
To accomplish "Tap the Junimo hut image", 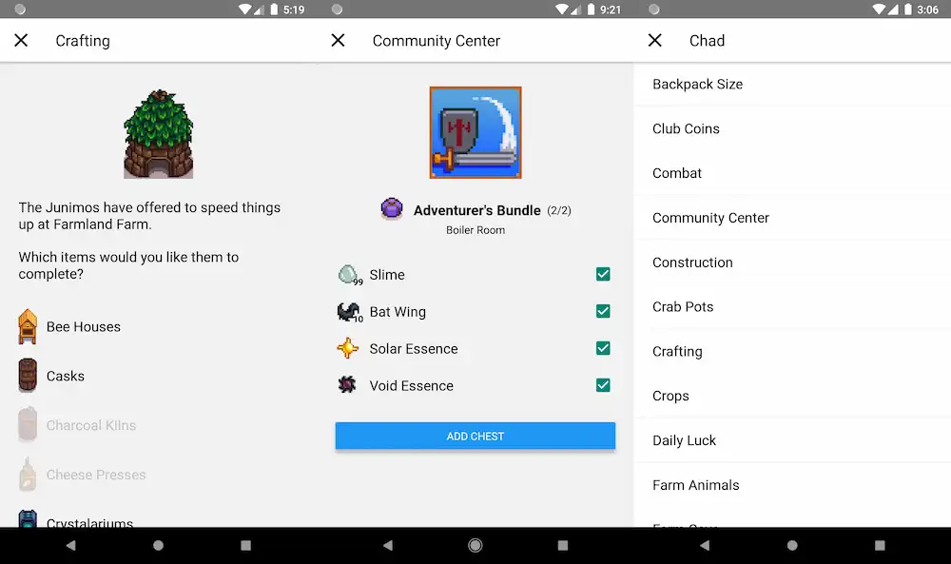I will tap(158, 134).
